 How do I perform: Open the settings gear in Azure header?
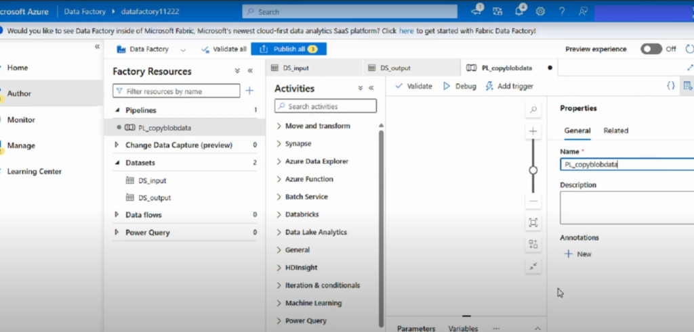coord(540,11)
